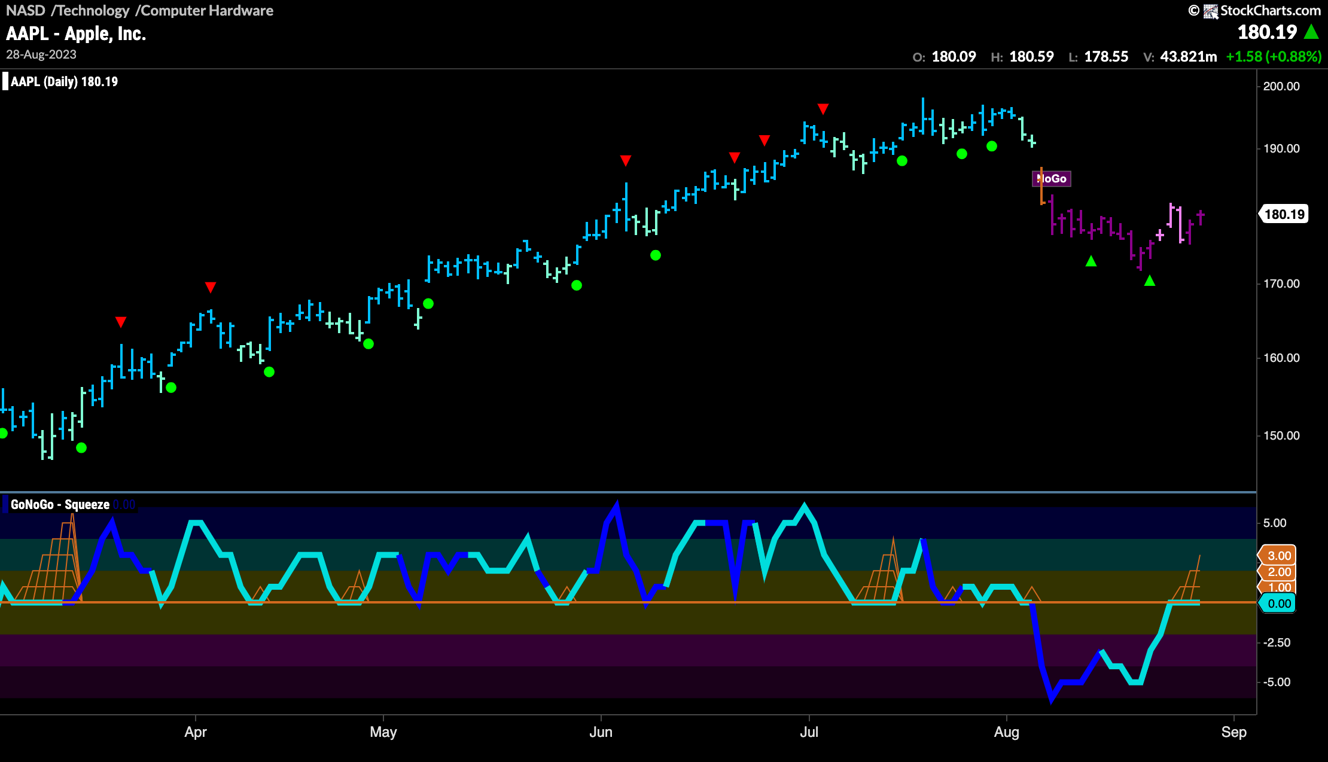Screen dimensions: 1328x762
Task: Click the AAPL - Apple, Inc. title
Action: [x=76, y=33]
